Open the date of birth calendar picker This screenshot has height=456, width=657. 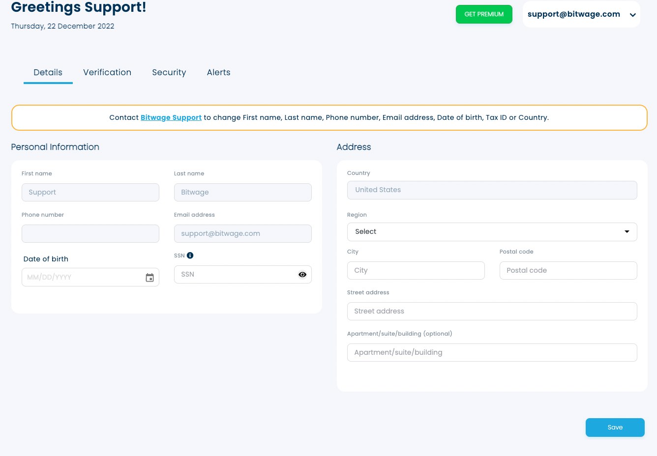click(x=150, y=278)
